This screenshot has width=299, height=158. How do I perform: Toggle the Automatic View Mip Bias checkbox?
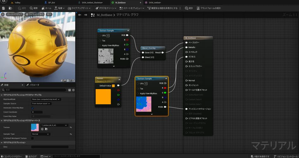point(33,108)
